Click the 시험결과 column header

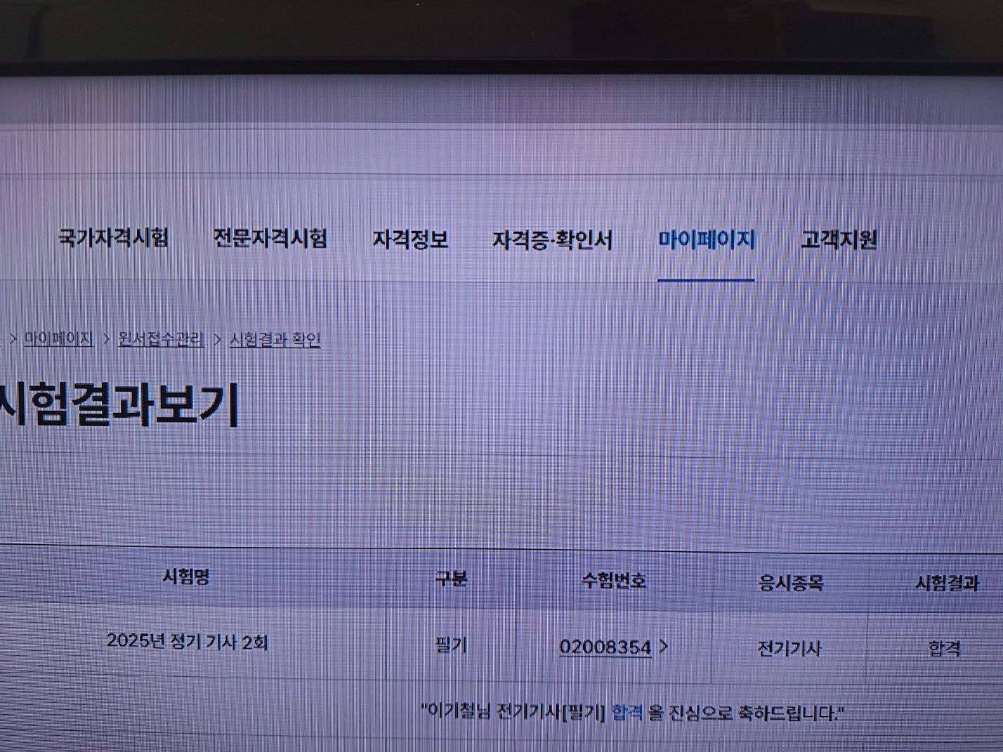pos(947,583)
